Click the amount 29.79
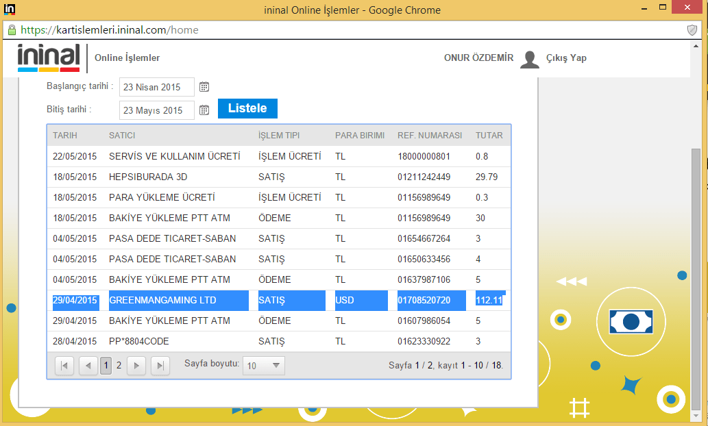The image size is (708, 426). coord(487,177)
